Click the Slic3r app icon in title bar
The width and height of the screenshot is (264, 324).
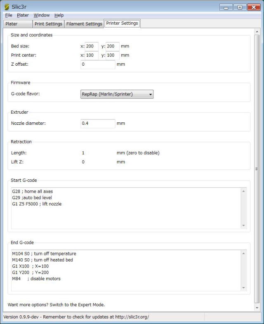click(x=7, y=7)
